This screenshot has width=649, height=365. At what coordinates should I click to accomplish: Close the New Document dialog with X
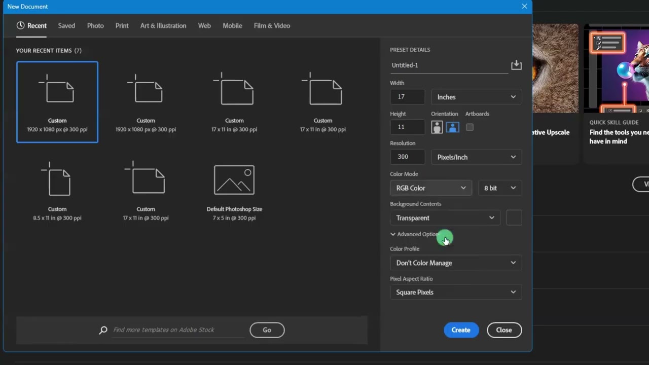coord(524,7)
